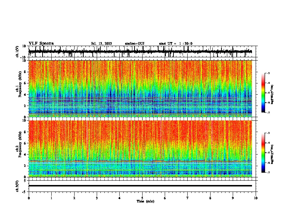288x222 pixels.
Task: Select the "Jul 13, 2023" date label
Action: 101,44
